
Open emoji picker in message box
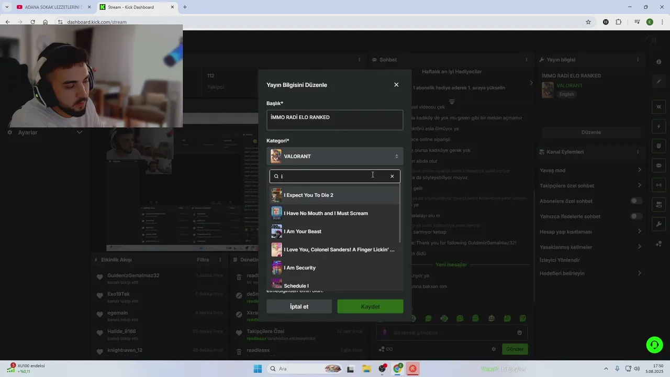(519, 332)
